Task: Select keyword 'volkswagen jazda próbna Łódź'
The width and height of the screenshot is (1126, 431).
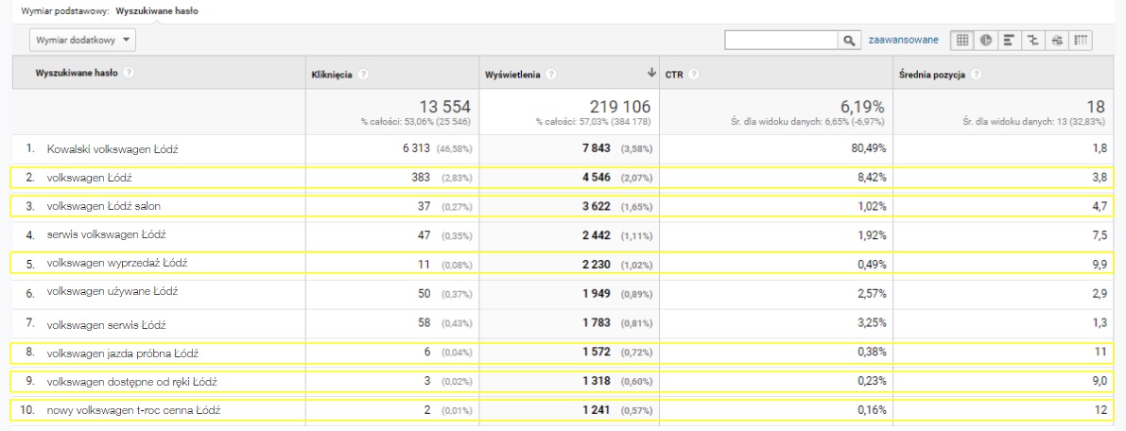Action: point(123,353)
